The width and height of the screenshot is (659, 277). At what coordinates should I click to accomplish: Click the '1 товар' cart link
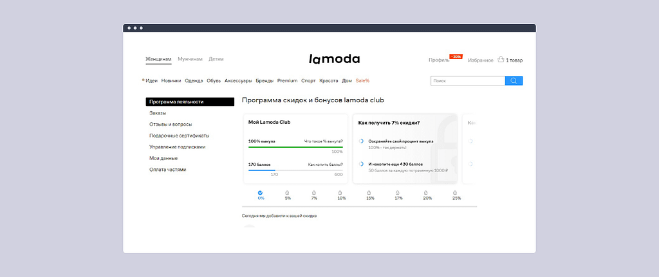(x=514, y=60)
